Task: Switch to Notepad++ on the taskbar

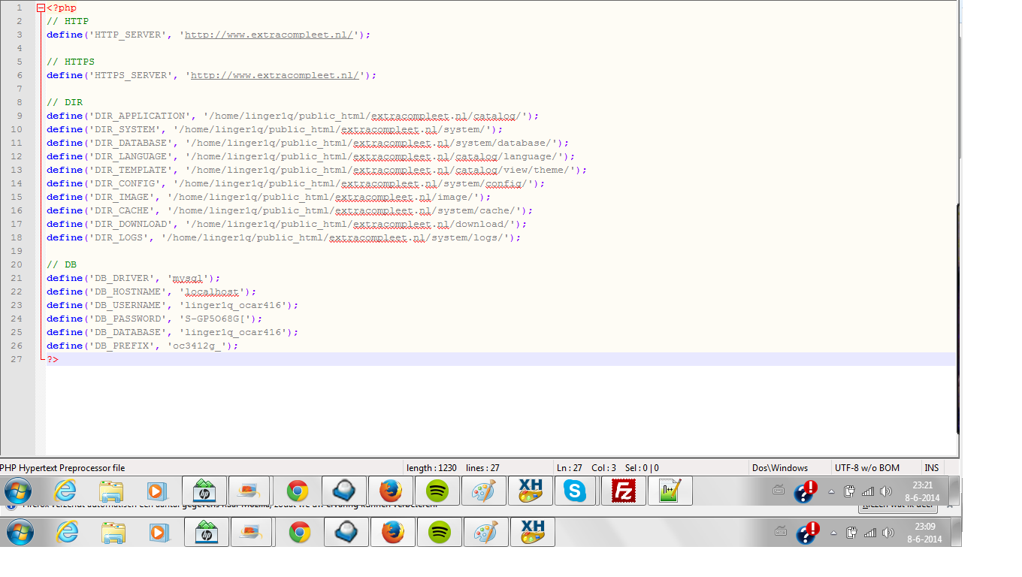Action: click(x=670, y=491)
